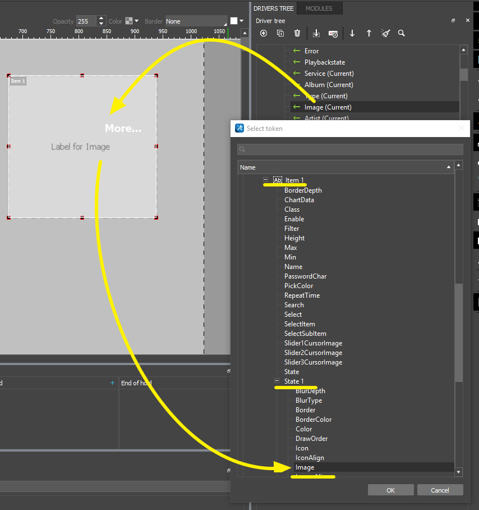Open the Border style dropdown

coord(196,21)
